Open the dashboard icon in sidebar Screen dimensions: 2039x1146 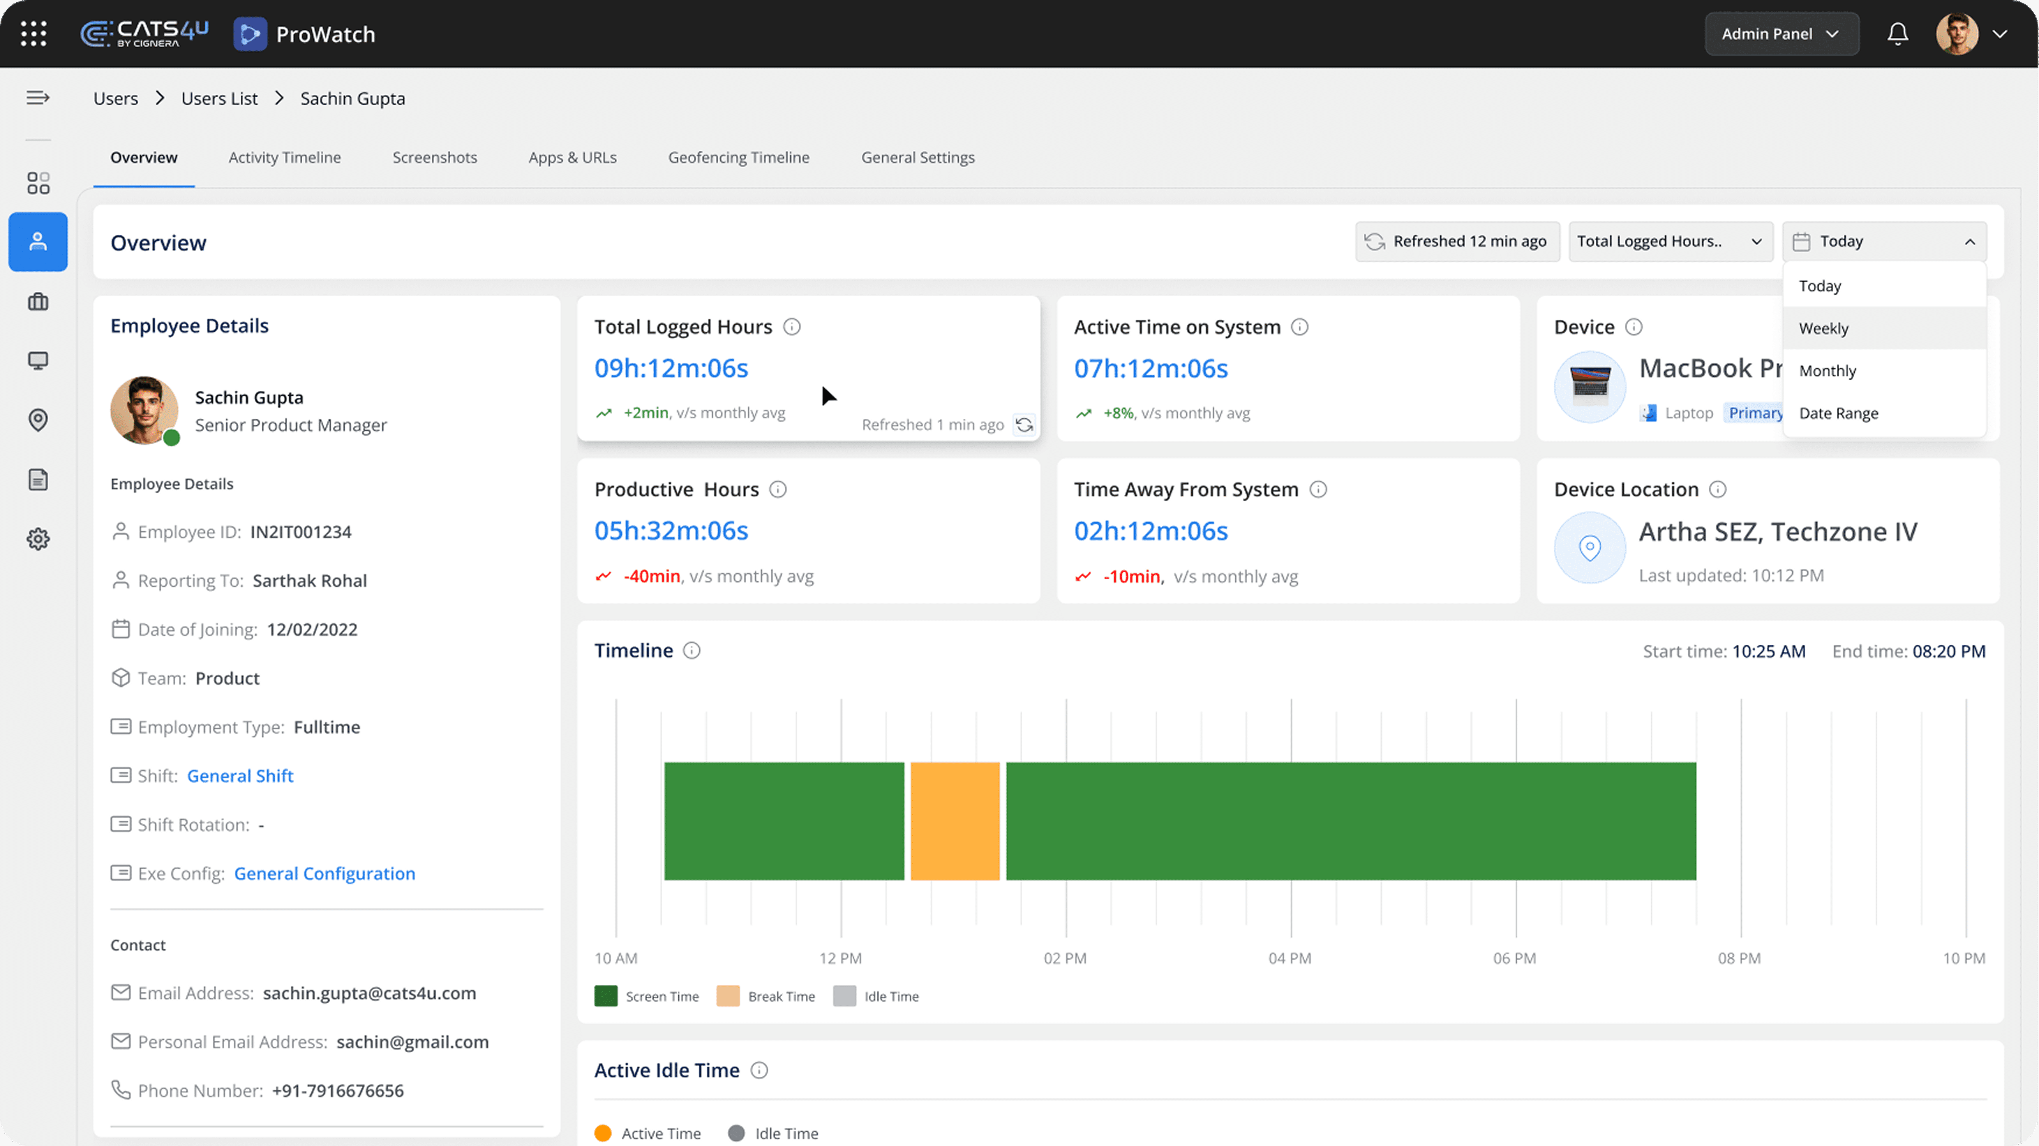(38, 183)
